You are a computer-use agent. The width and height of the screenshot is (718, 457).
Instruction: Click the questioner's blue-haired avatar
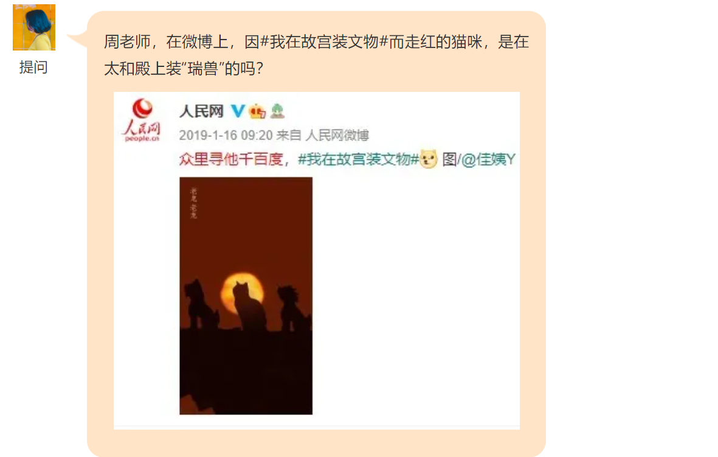click(34, 27)
